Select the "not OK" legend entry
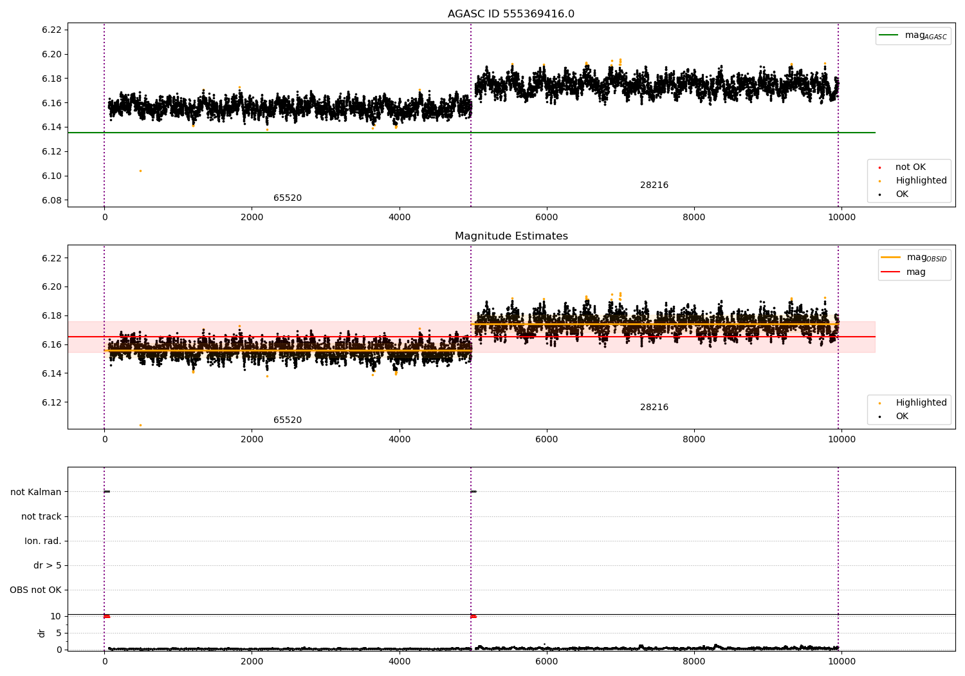The width and height of the screenshot is (965, 676). coord(910,167)
